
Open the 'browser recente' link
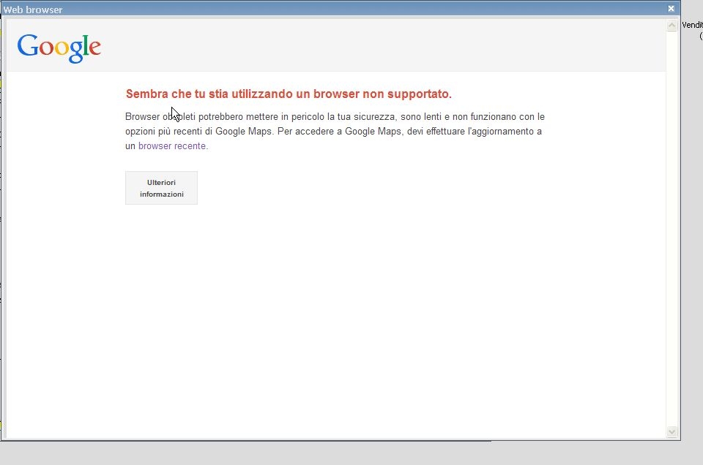point(172,146)
